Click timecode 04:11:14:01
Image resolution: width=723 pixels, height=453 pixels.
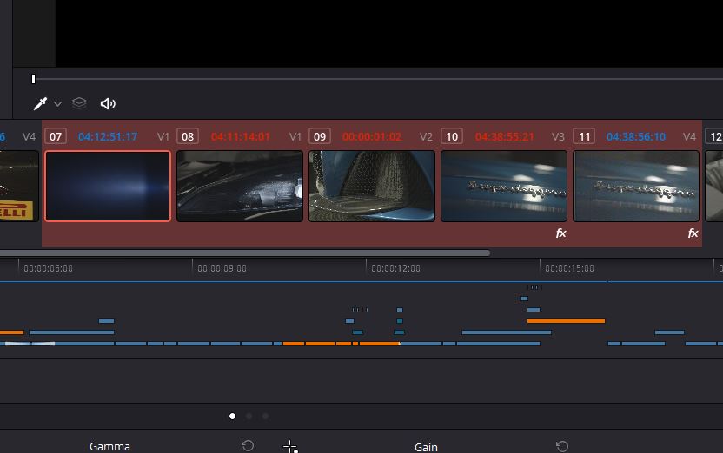(240, 137)
